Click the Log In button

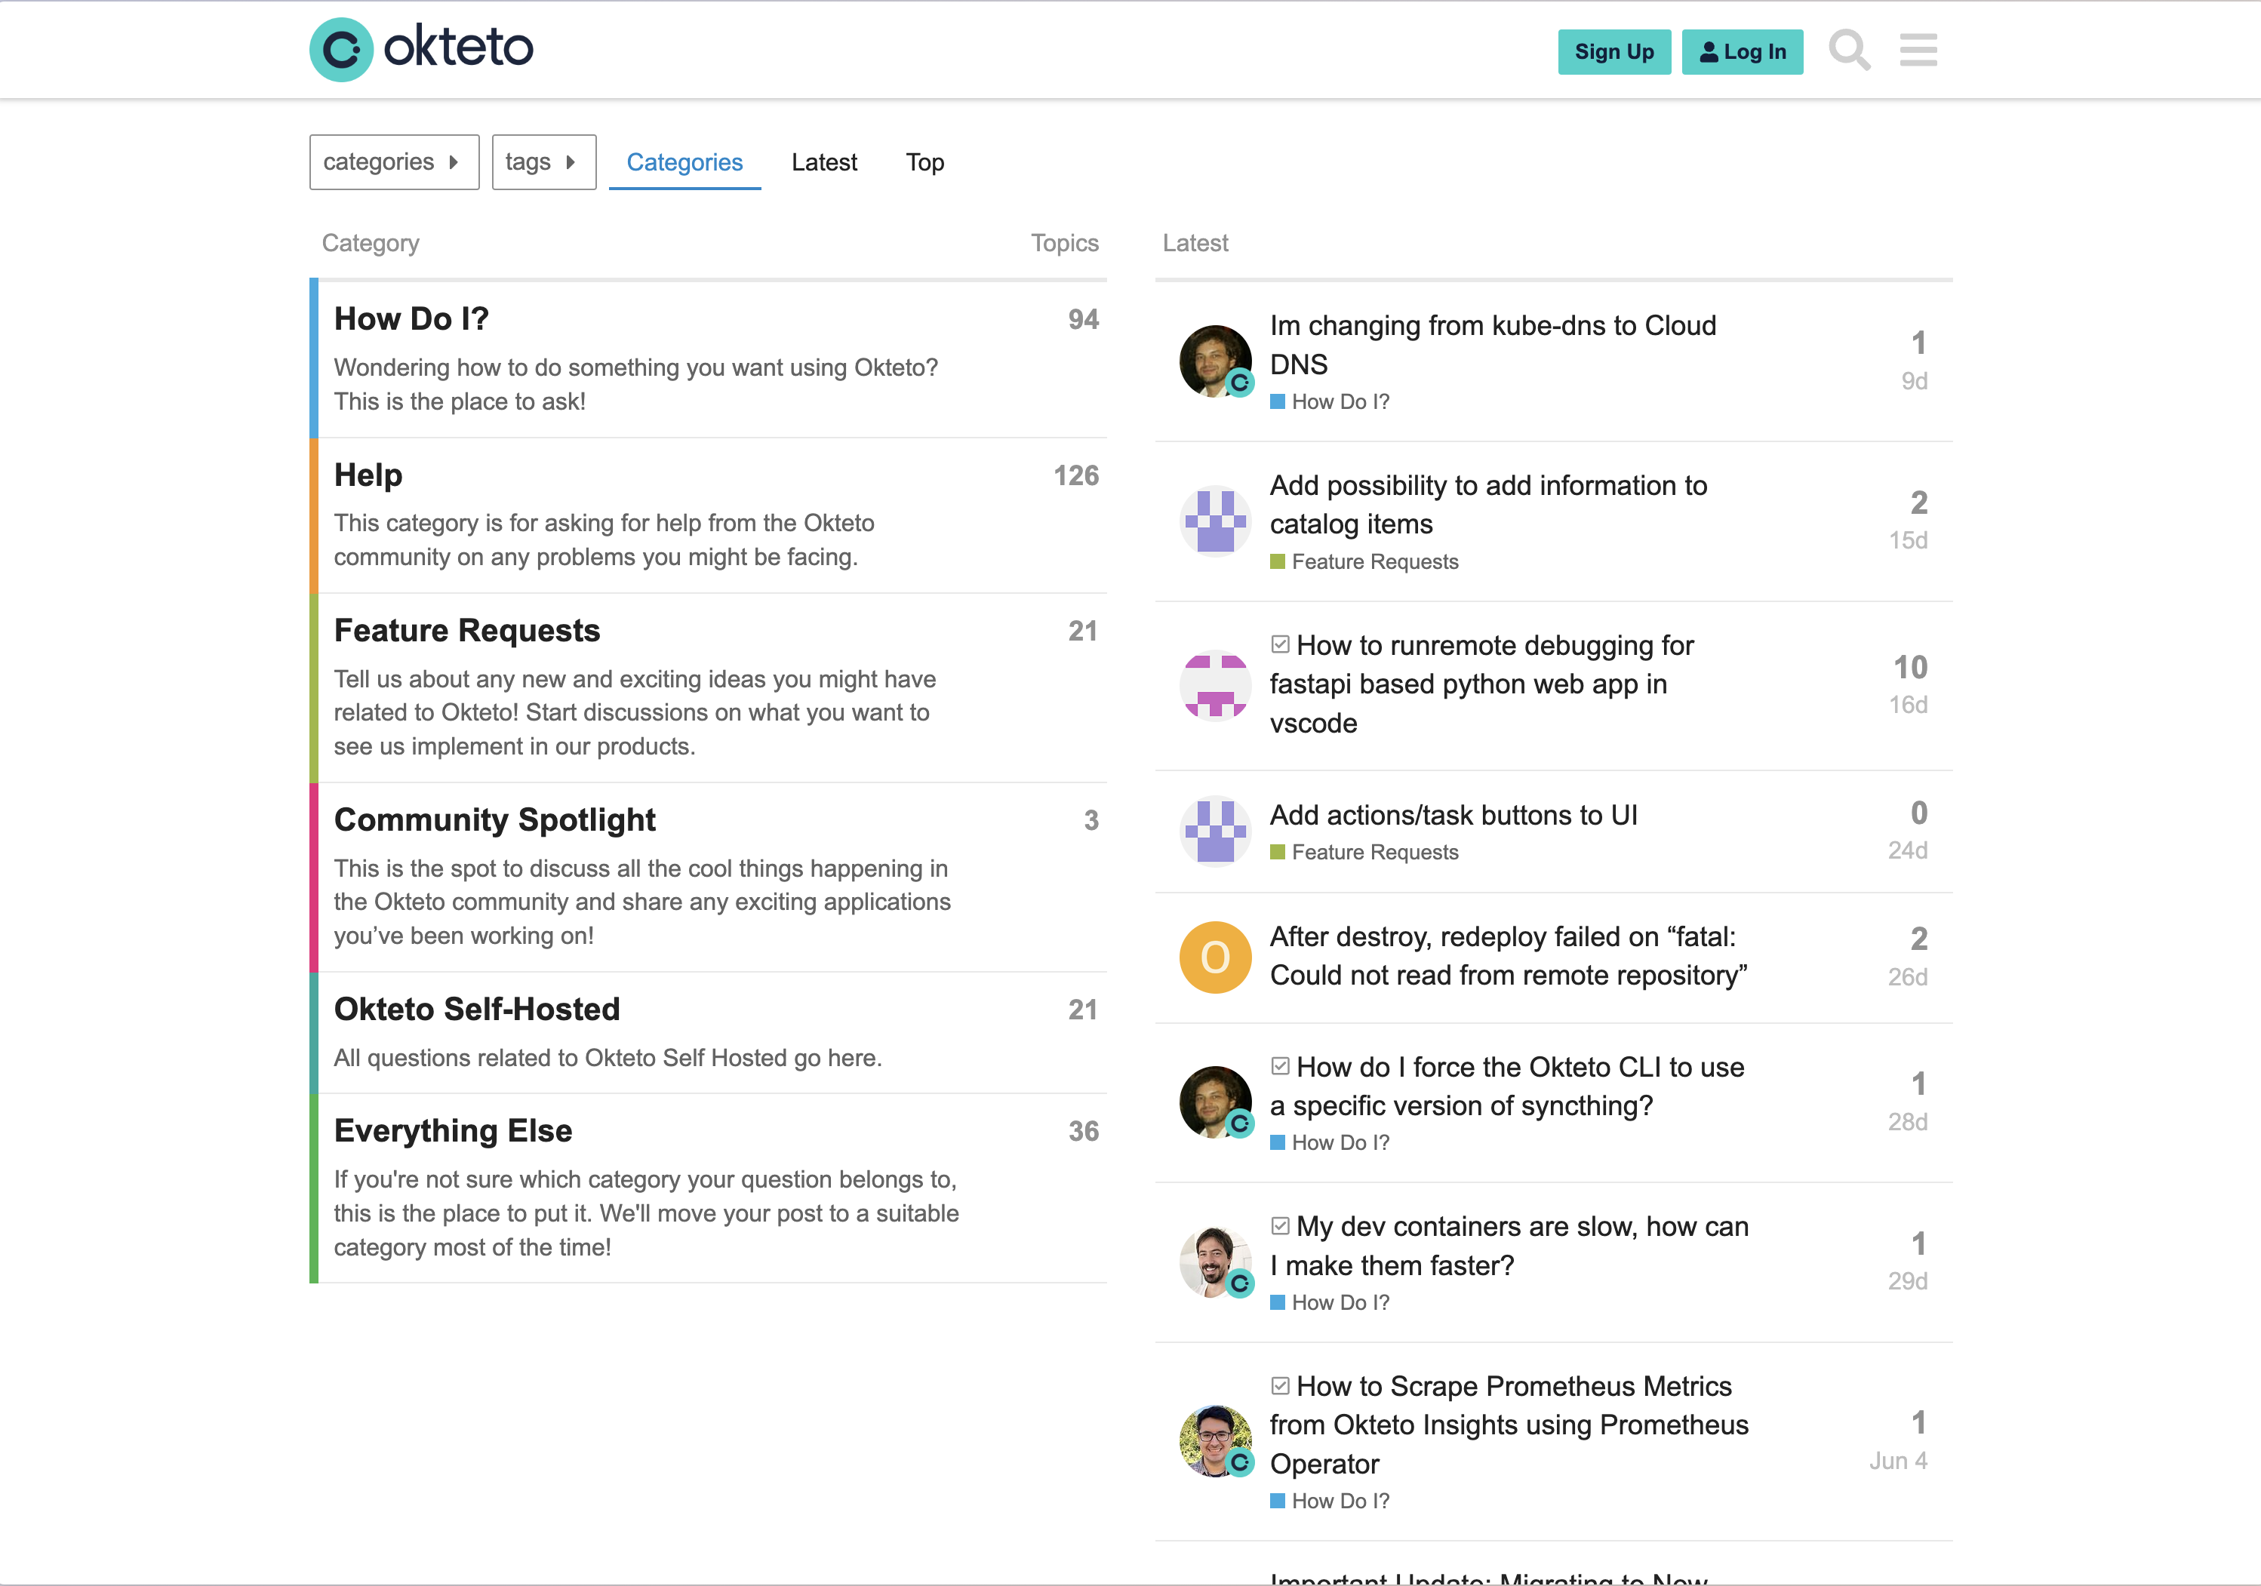click(x=1742, y=52)
